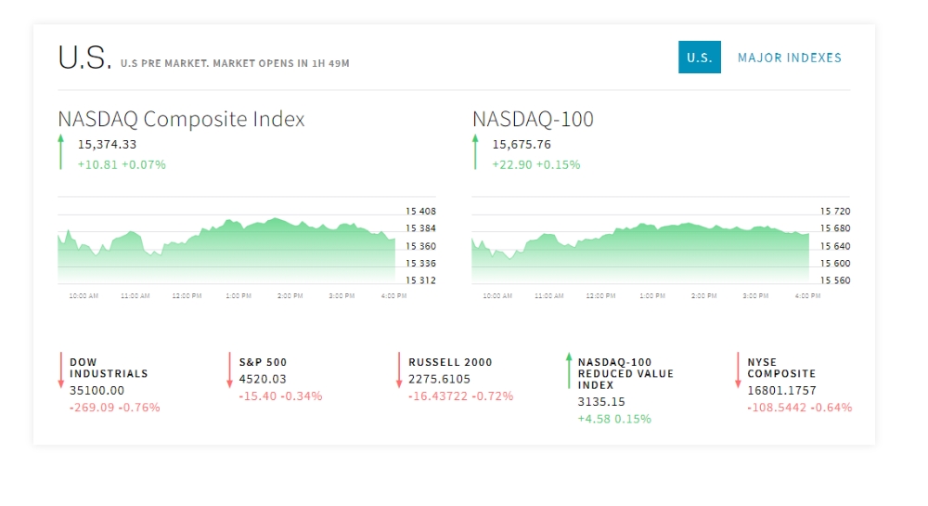Click the Russell 2000 red down arrow

pyautogui.click(x=399, y=370)
